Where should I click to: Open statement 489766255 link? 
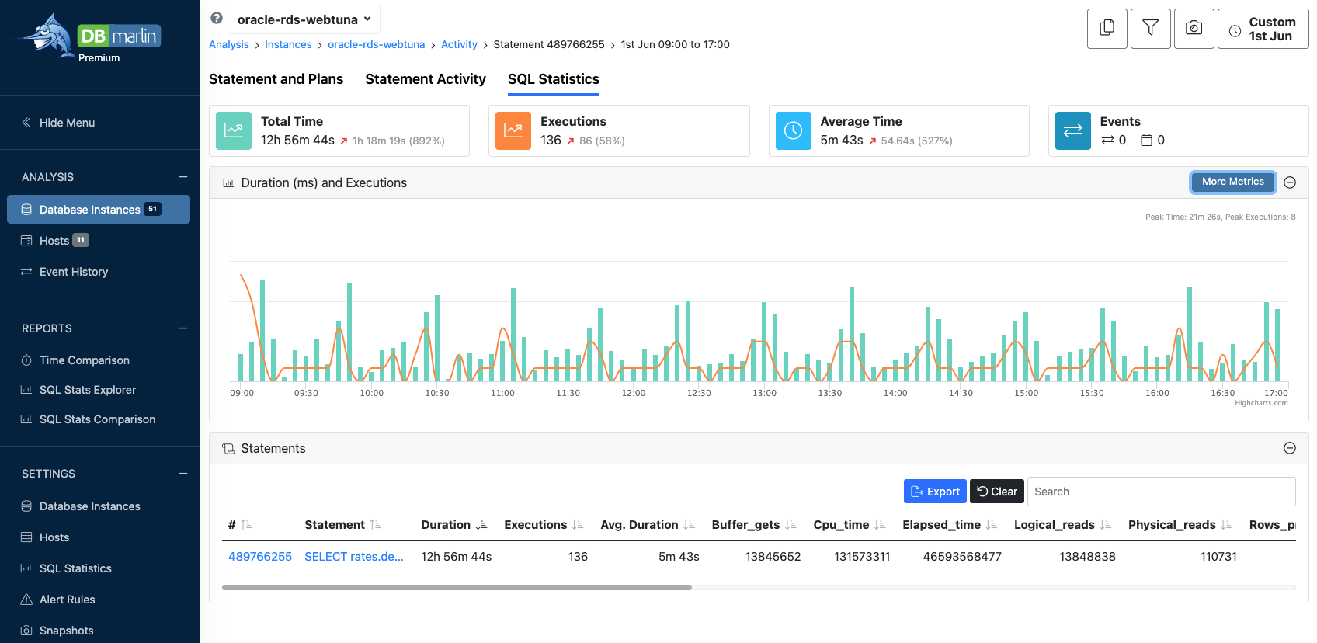[260, 557]
